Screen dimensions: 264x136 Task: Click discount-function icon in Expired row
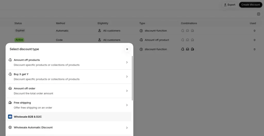(141, 31)
